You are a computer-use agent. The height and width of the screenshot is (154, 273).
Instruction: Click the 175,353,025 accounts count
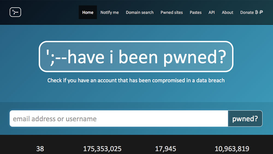(x=102, y=149)
